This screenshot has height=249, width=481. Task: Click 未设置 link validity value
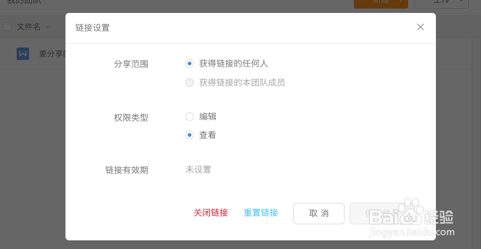coord(198,169)
